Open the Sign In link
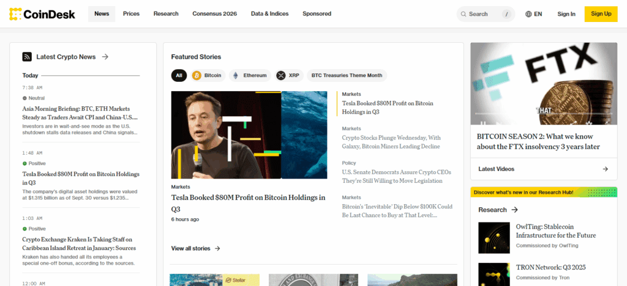The width and height of the screenshot is (627, 286). click(566, 14)
